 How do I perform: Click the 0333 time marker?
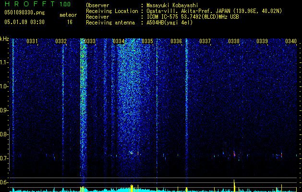(90, 41)
